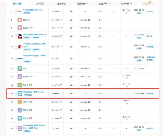Click the 私募基金 tag in row 12
Image resolution: width=163 pixels, height=136 pixels.
click(x=27, y=61)
